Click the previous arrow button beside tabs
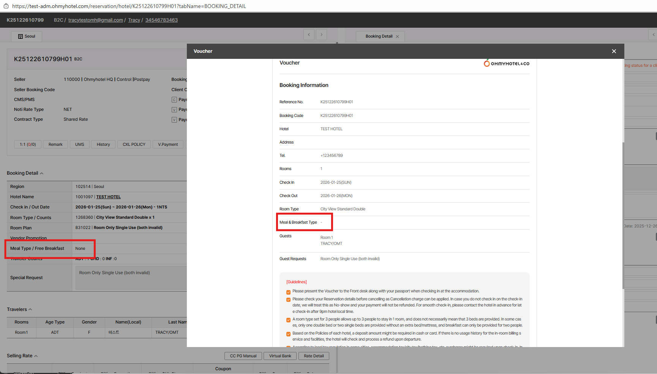The image size is (657, 374). click(x=309, y=35)
